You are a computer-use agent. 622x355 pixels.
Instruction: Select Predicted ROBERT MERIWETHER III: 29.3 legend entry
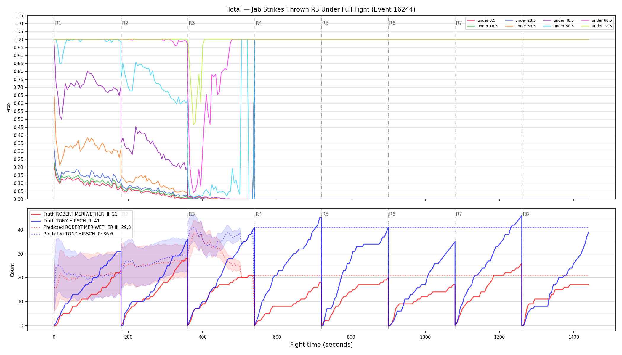(81, 227)
